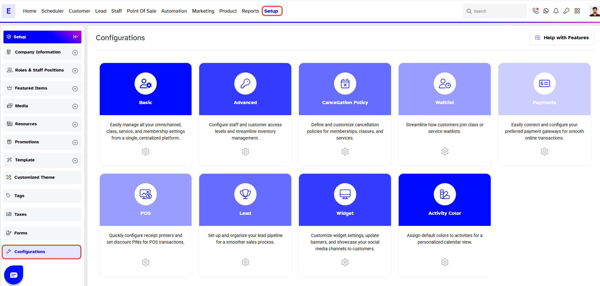Expand Roles & Staff Positions plus icon
Image resolution: width=600 pixels, height=286 pixels.
coord(75,71)
